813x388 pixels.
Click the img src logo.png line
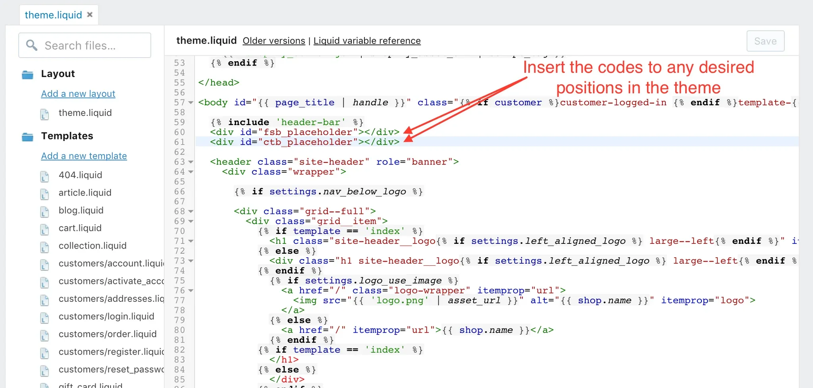[524, 300]
